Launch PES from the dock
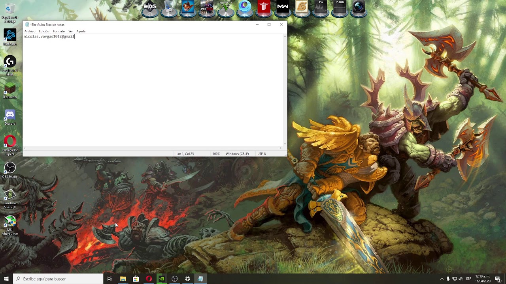The height and width of the screenshot is (284, 506). coord(207,8)
